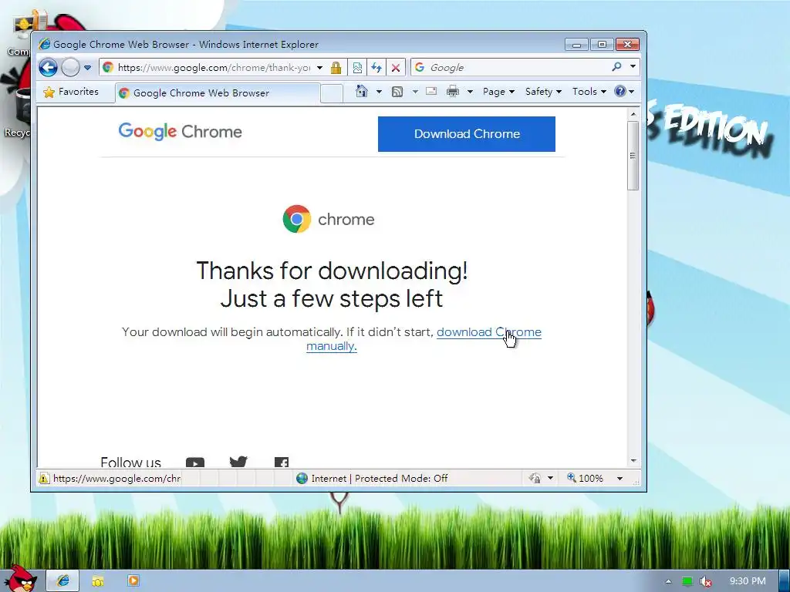790x592 pixels.
Task: Open the Help question mark menu
Action: click(x=623, y=91)
